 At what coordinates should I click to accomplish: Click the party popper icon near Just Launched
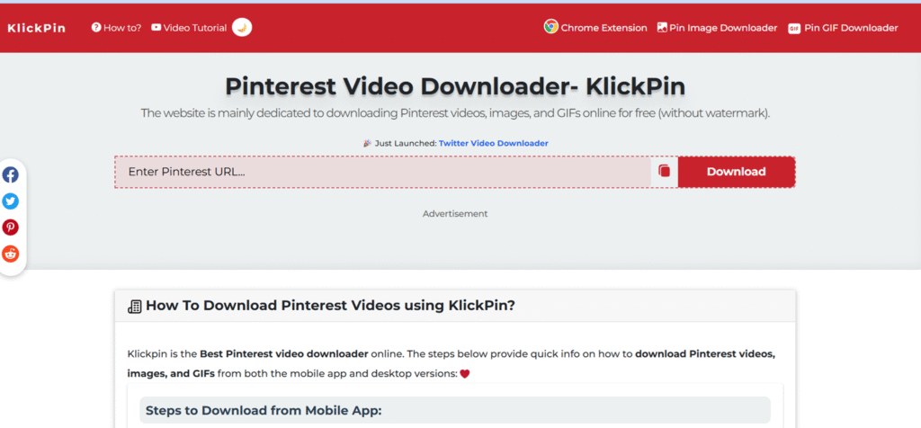pyautogui.click(x=368, y=143)
